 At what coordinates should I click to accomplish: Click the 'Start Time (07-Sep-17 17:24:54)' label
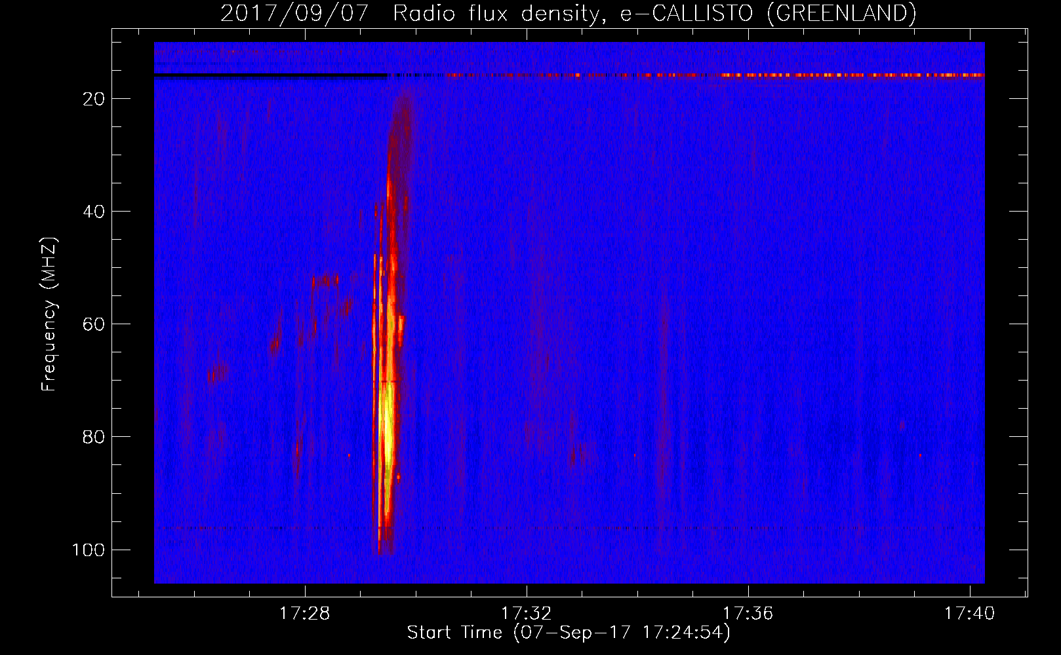pos(569,633)
